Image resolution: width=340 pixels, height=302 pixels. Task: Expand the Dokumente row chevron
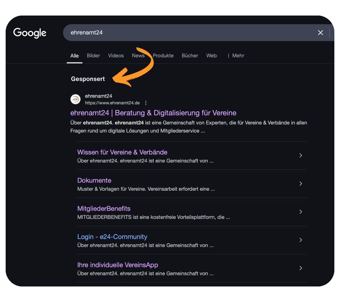click(x=301, y=183)
